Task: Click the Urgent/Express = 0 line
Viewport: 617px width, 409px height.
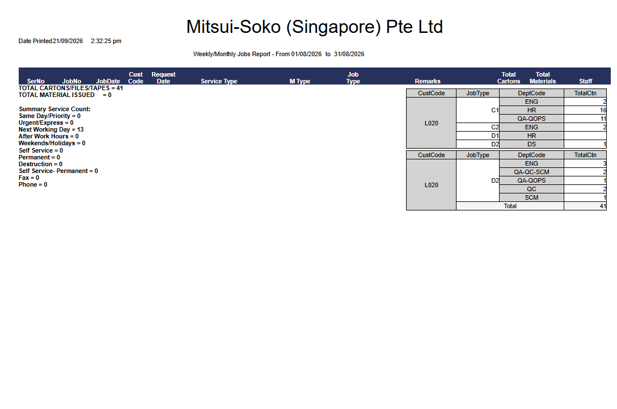Action: pos(46,123)
